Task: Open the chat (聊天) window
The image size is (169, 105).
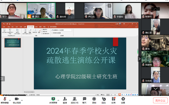Action: pos(84,100)
